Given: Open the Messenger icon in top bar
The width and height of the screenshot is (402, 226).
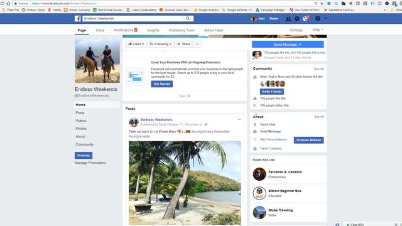Looking at the screenshot, I should [297, 18].
